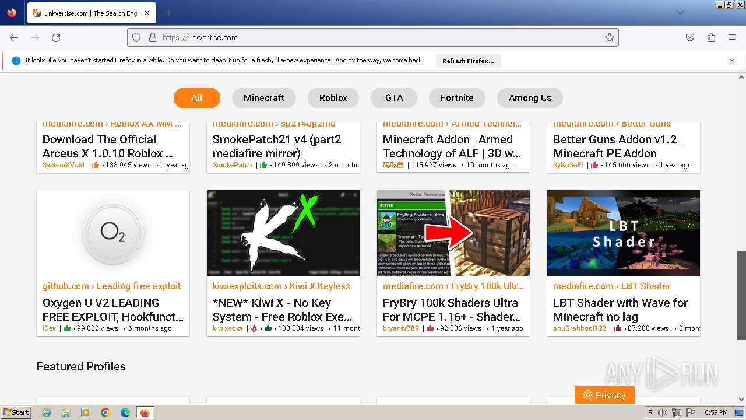
Task: Open SmokePatch21 v4 mediafire mirror link
Action: pyautogui.click(x=277, y=146)
